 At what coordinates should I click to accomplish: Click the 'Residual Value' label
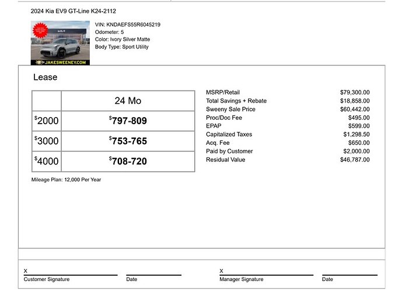(225, 160)
